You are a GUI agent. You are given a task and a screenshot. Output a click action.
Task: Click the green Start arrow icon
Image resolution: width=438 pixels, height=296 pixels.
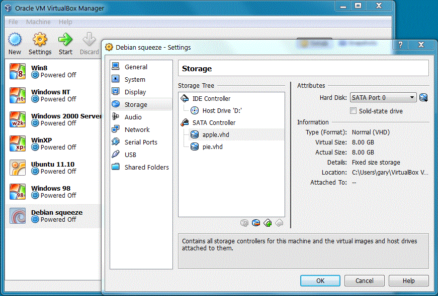point(65,40)
